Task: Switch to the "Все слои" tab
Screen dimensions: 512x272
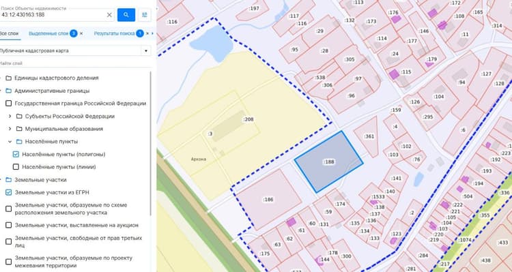Action: coord(9,33)
